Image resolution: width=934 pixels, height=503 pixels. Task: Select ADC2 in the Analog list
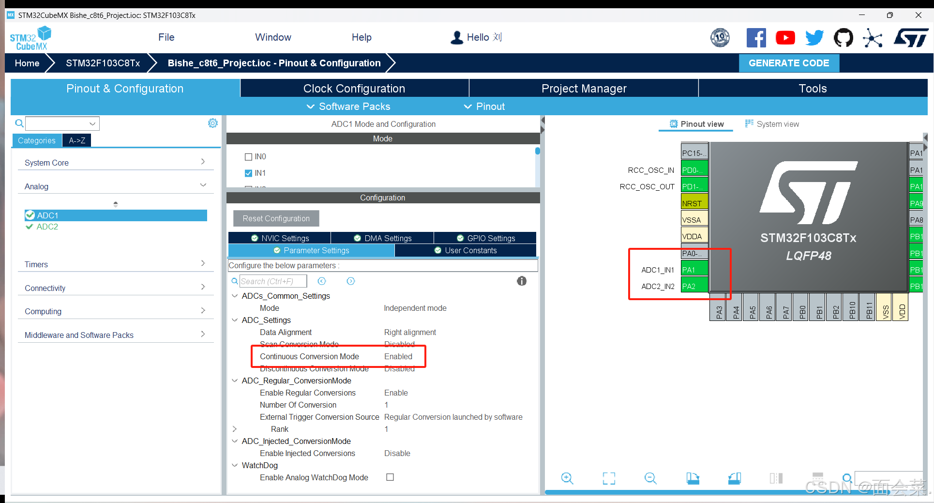pyautogui.click(x=47, y=227)
